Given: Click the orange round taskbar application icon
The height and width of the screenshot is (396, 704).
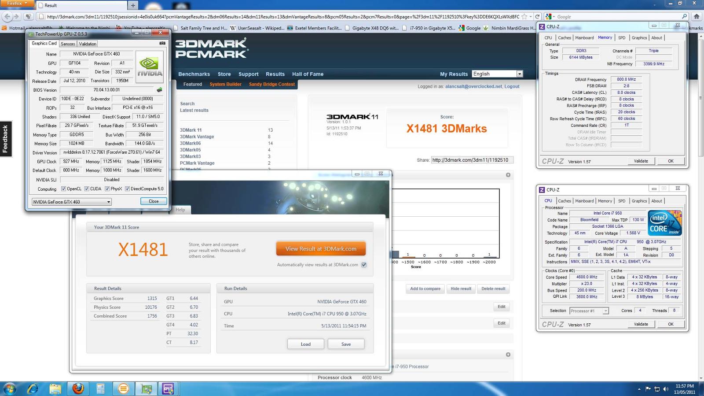Looking at the screenshot, I should tap(124, 389).
